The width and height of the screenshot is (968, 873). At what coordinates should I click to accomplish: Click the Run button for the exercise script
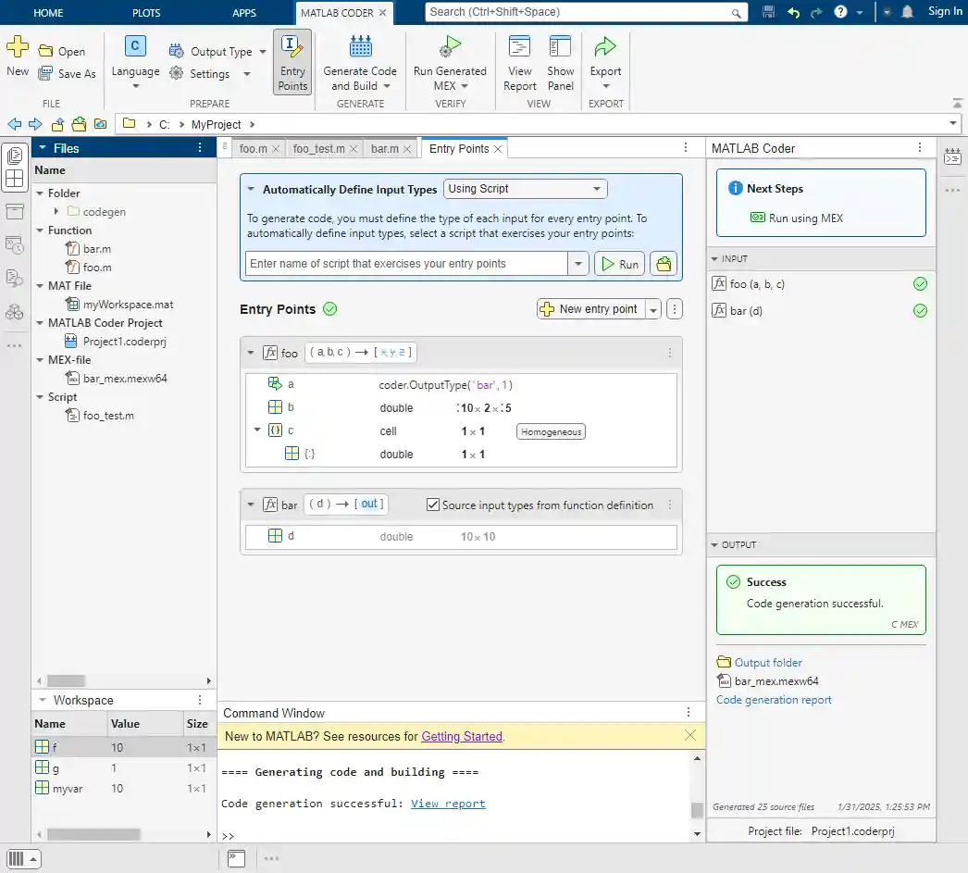(619, 264)
